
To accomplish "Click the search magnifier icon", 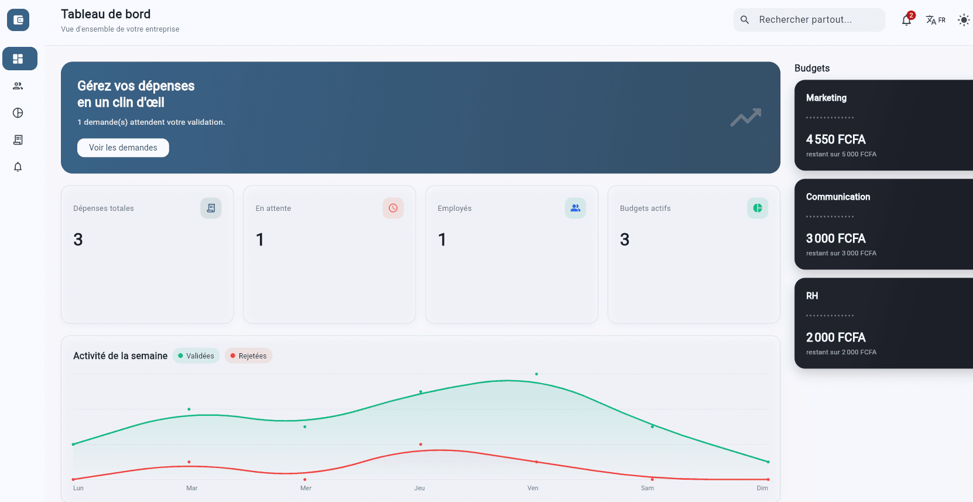I will [745, 20].
